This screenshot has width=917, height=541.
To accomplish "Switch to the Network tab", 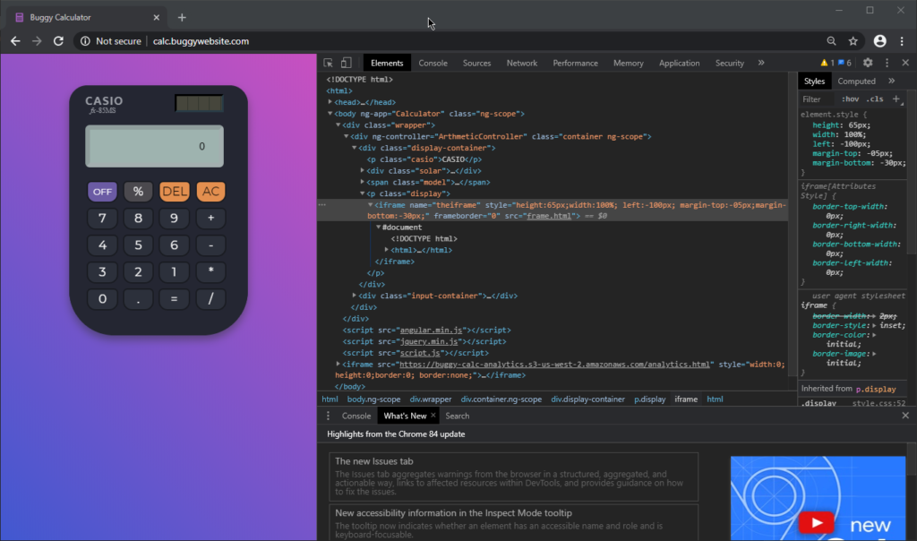I will tap(522, 63).
